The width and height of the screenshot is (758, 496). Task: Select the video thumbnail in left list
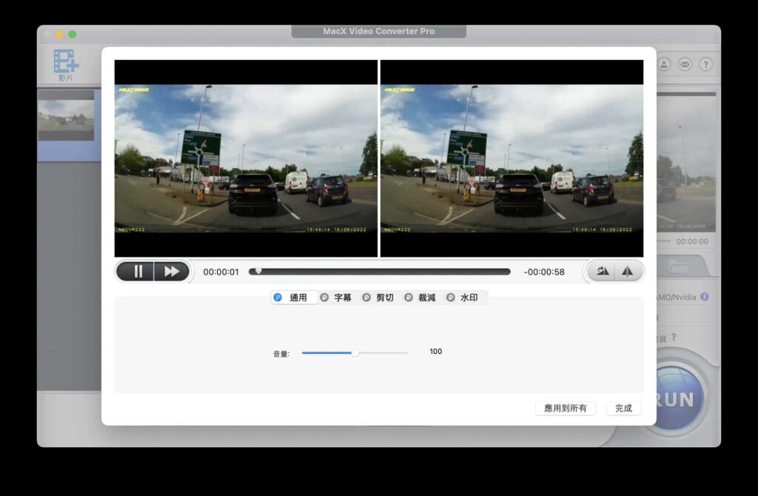coord(66,115)
